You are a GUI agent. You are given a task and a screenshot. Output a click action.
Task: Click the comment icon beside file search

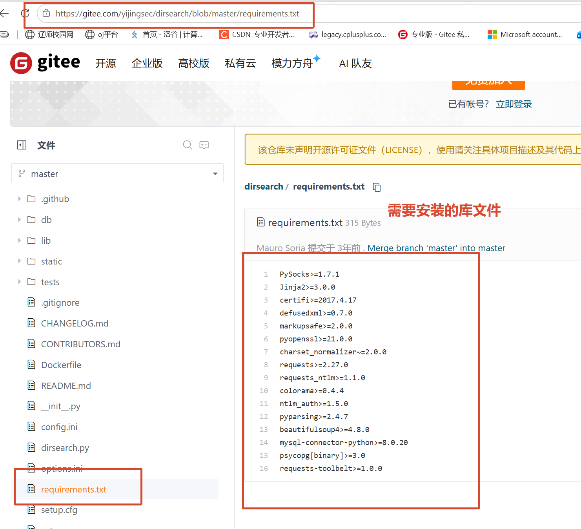pos(204,145)
